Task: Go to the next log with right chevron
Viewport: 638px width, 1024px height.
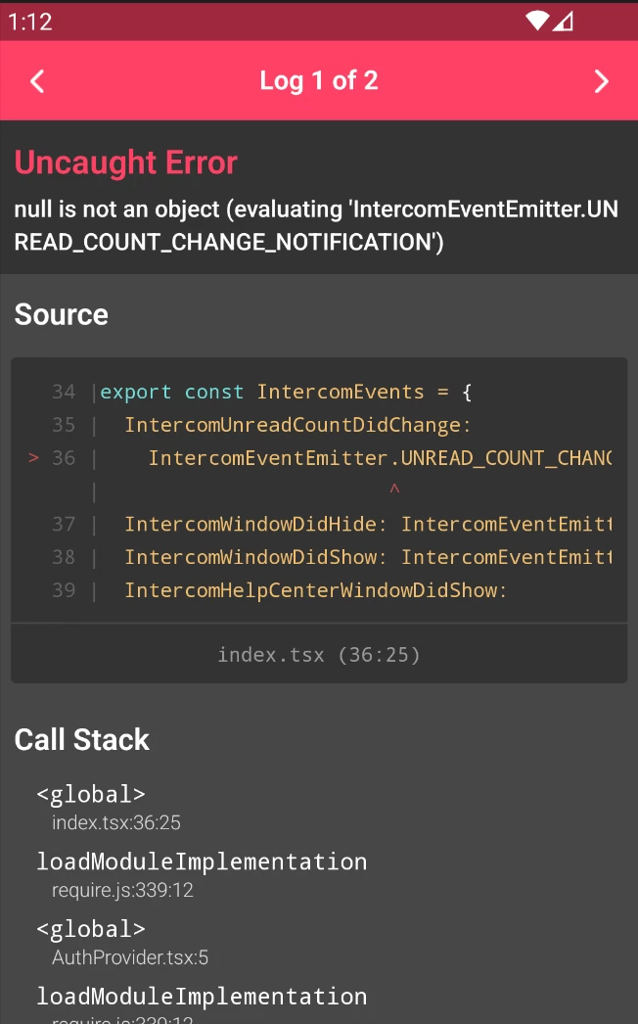Action: point(601,81)
